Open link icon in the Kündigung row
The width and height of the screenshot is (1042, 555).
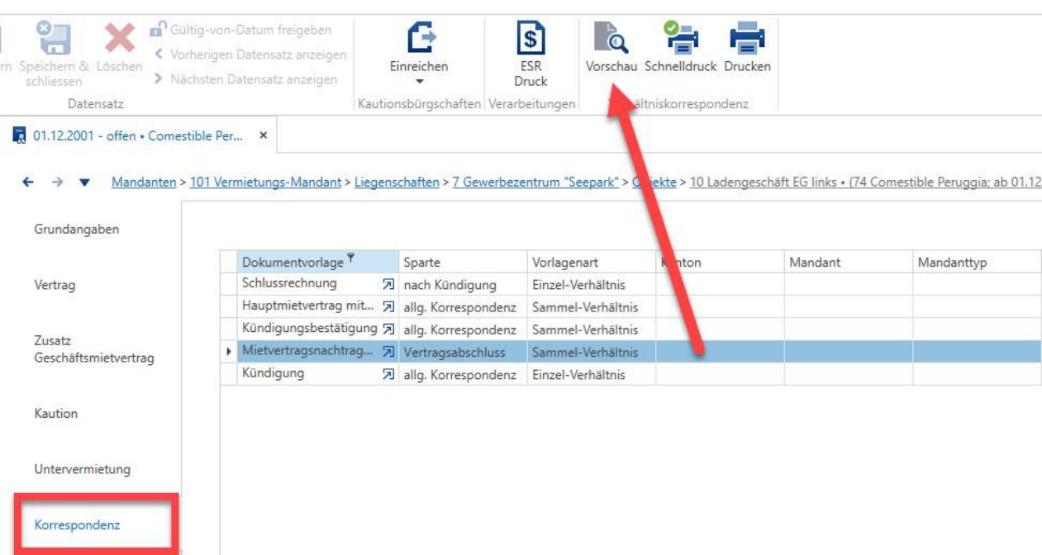[388, 374]
